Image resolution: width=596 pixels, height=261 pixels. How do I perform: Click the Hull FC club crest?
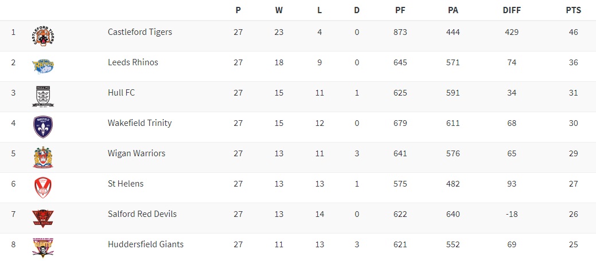[x=43, y=96]
